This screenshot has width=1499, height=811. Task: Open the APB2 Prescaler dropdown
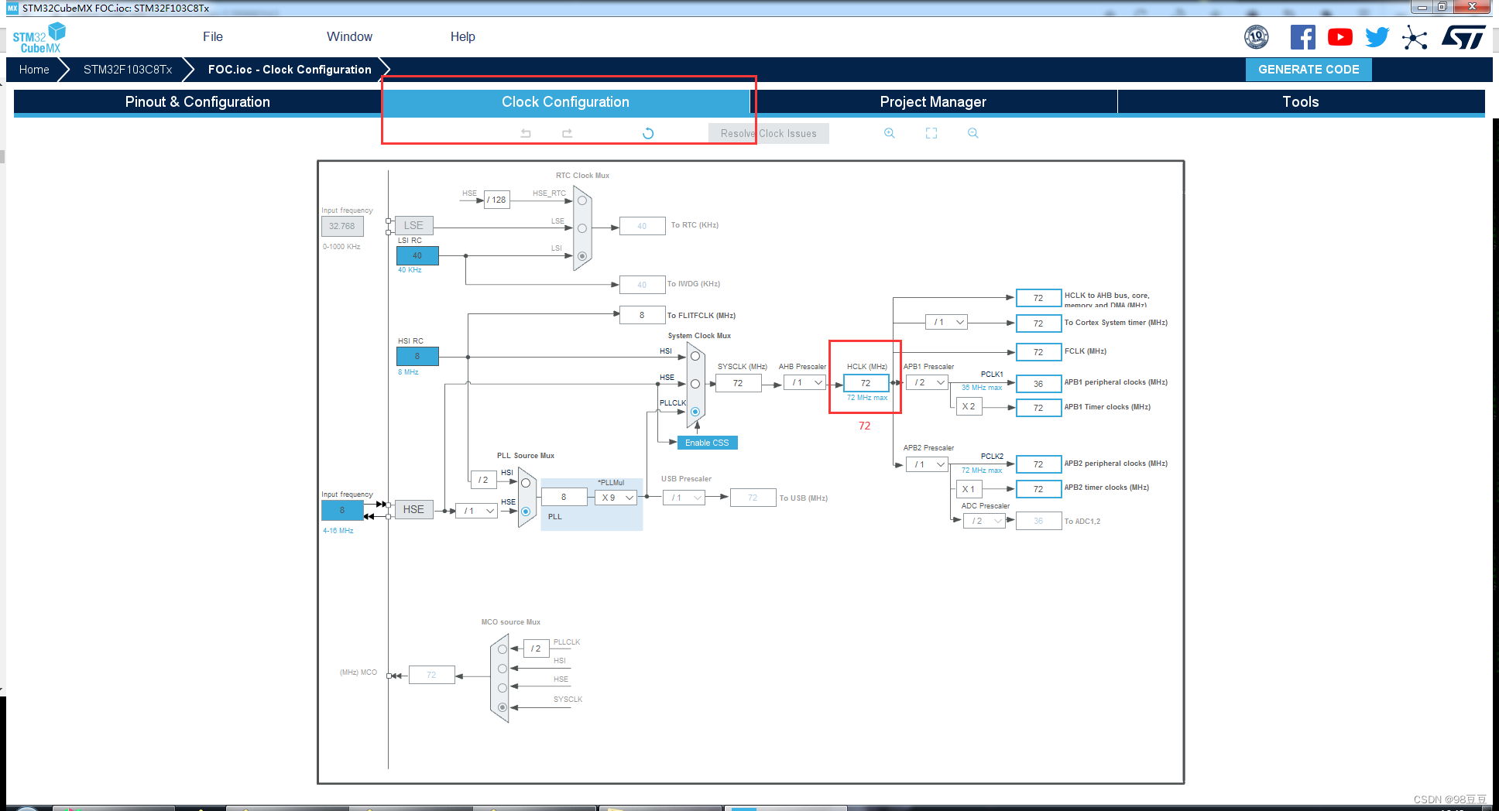coord(927,464)
